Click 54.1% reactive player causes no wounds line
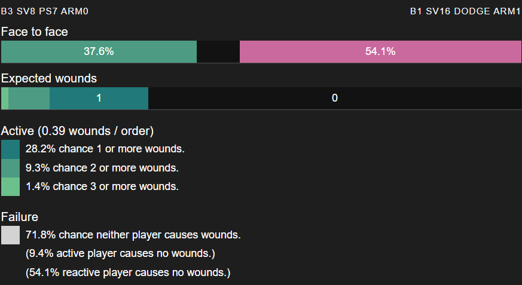The width and height of the screenshot is (522, 285). (x=128, y=272)
